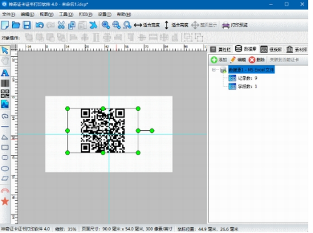This screenshot has width=313, height=233.
Task: Click the red Delete button
Action: click(x=257, y=60)
